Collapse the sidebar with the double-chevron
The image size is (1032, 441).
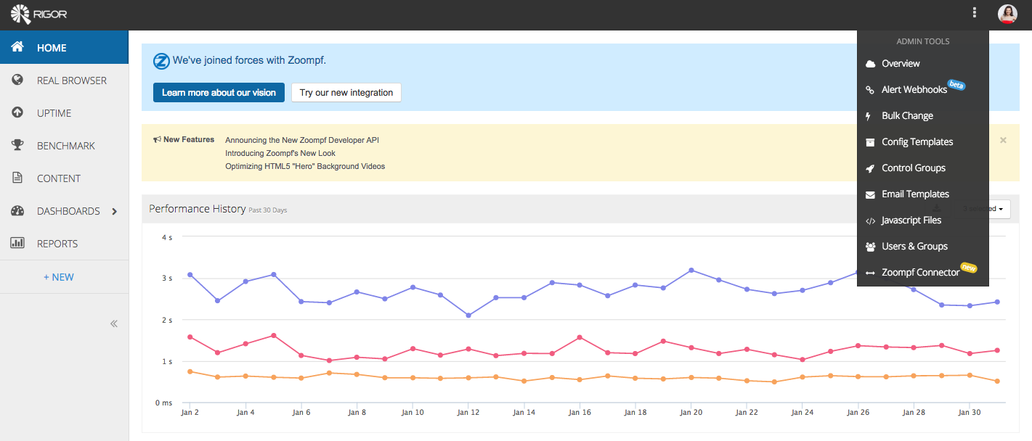pyautogui.click(x=114, y=323)
